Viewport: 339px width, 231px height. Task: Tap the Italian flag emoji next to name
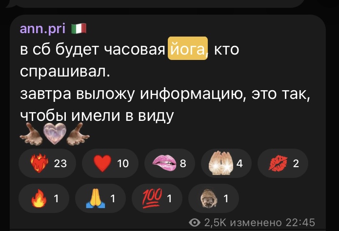point(79,29)
